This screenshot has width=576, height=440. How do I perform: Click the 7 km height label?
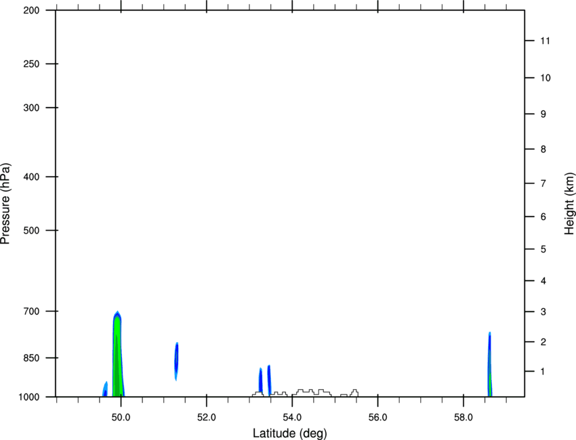pyautogui.click(x=543, y=183)
